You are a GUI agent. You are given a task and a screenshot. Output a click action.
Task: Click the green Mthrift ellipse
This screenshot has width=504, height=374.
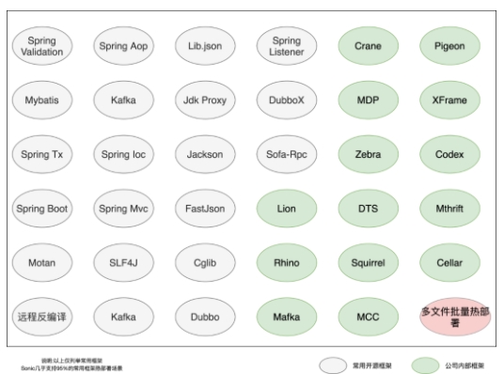pyautogui.click(x=449, y=209)
